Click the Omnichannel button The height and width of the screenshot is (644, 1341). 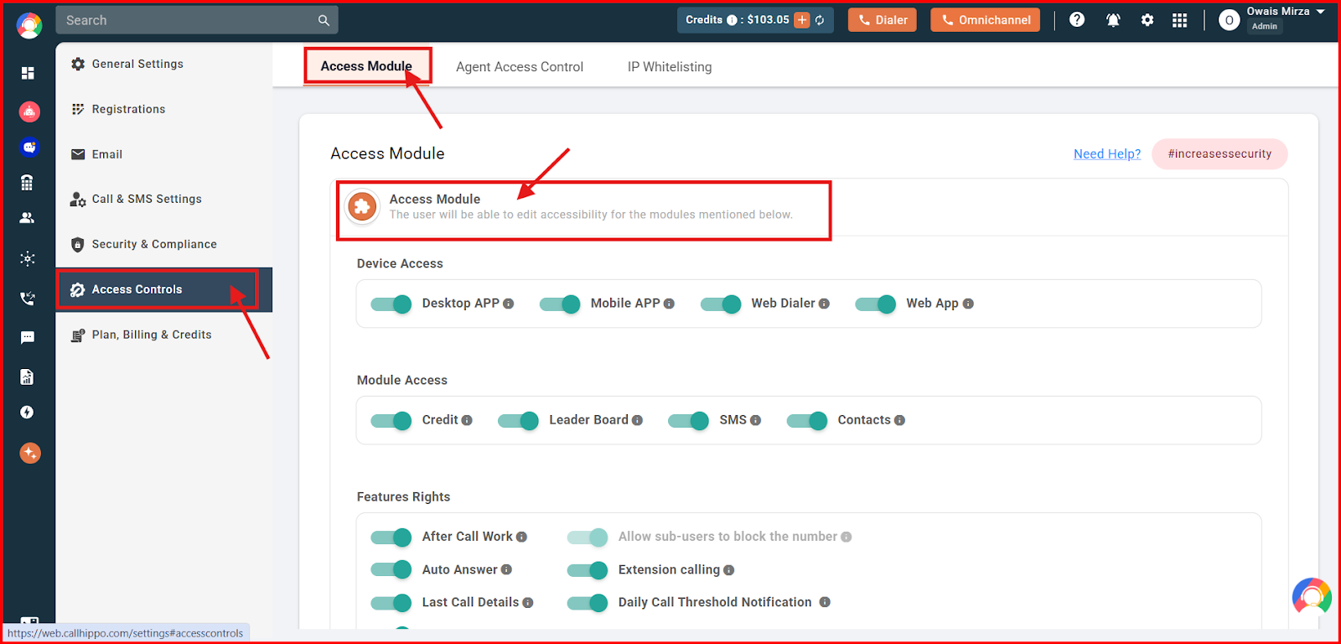click(985, 20)
